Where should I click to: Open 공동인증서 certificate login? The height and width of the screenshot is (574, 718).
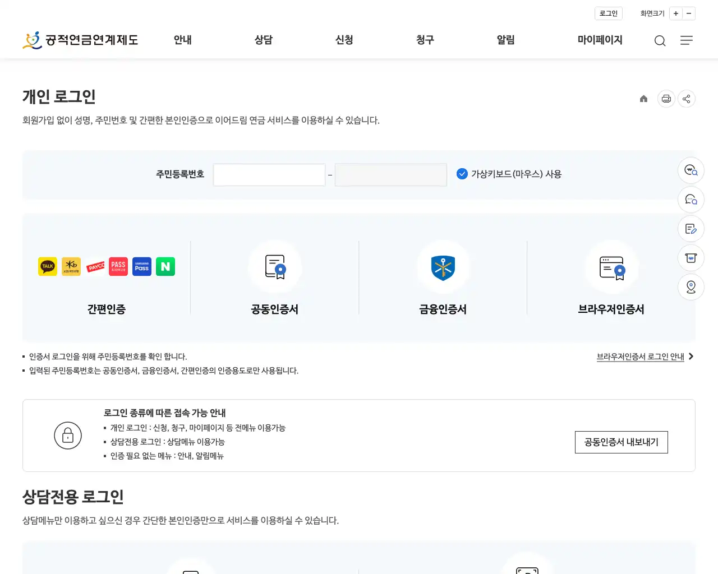coord(274,277)
